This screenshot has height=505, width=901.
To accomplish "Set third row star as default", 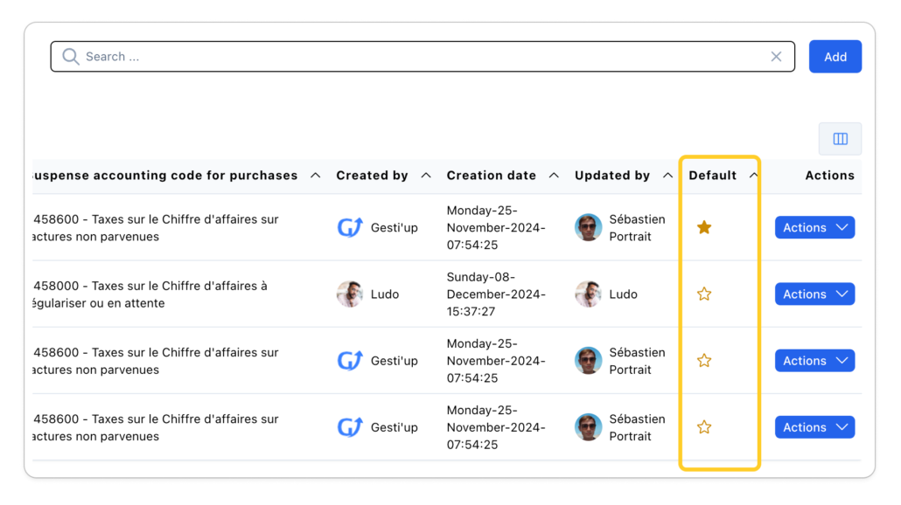I will tap(704, 361).
